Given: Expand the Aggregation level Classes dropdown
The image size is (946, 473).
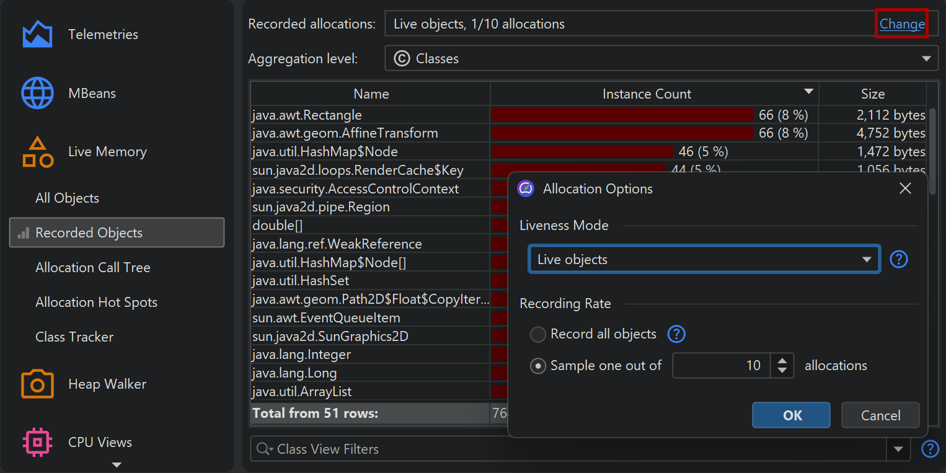Looking at the screenshot, I should (x=660, y=59).
